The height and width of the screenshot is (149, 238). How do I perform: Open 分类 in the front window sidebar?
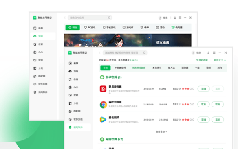click(x=73, y=103)
